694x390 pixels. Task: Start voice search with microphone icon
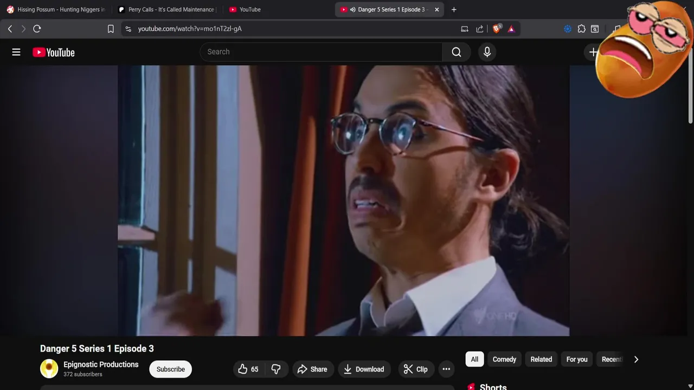[x=487, y=52]
